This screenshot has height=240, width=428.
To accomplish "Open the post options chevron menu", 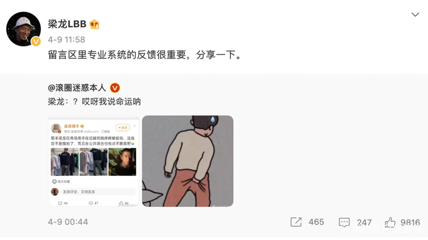I will (415, 14).
